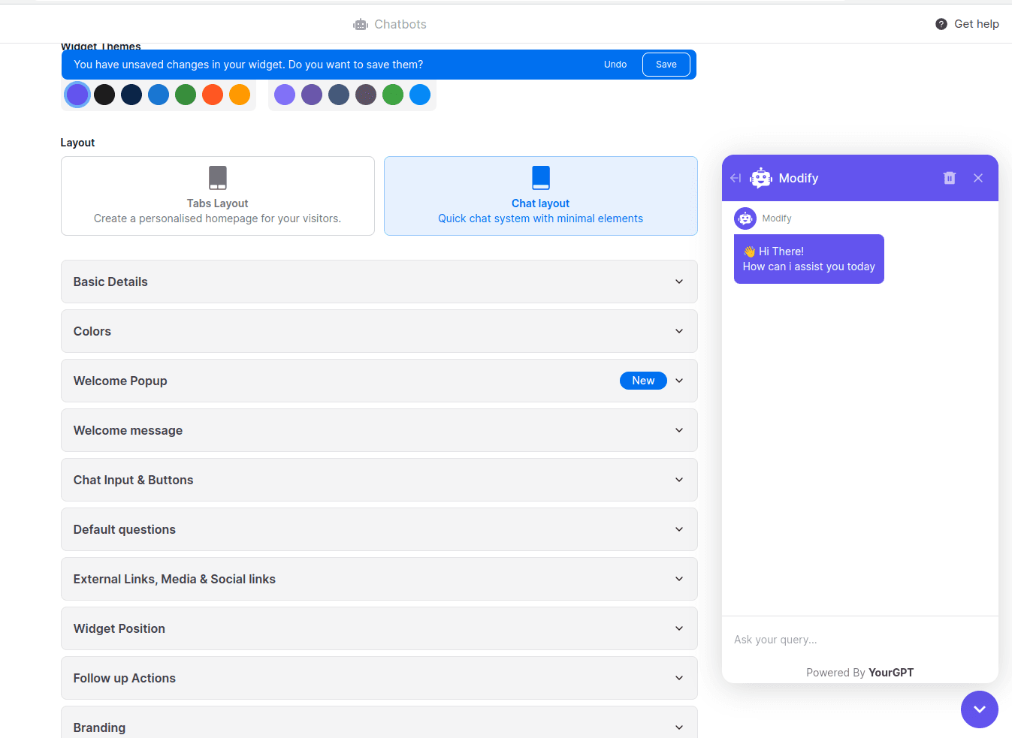Select the purple theme swatch in first group
1012x738 pixels.
pyautogui.click(x=77, y=95)
